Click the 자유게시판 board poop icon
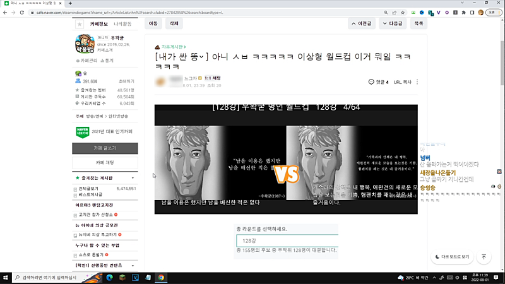The width and height of the screenshot is (505, 284). 157,47
